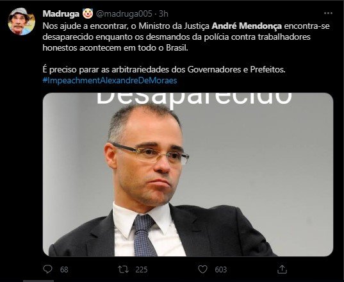Image resolution: width=344 pixels, height=282 pixels.
Task: Click the grey bar below reply icon
Action: [38, 281]
